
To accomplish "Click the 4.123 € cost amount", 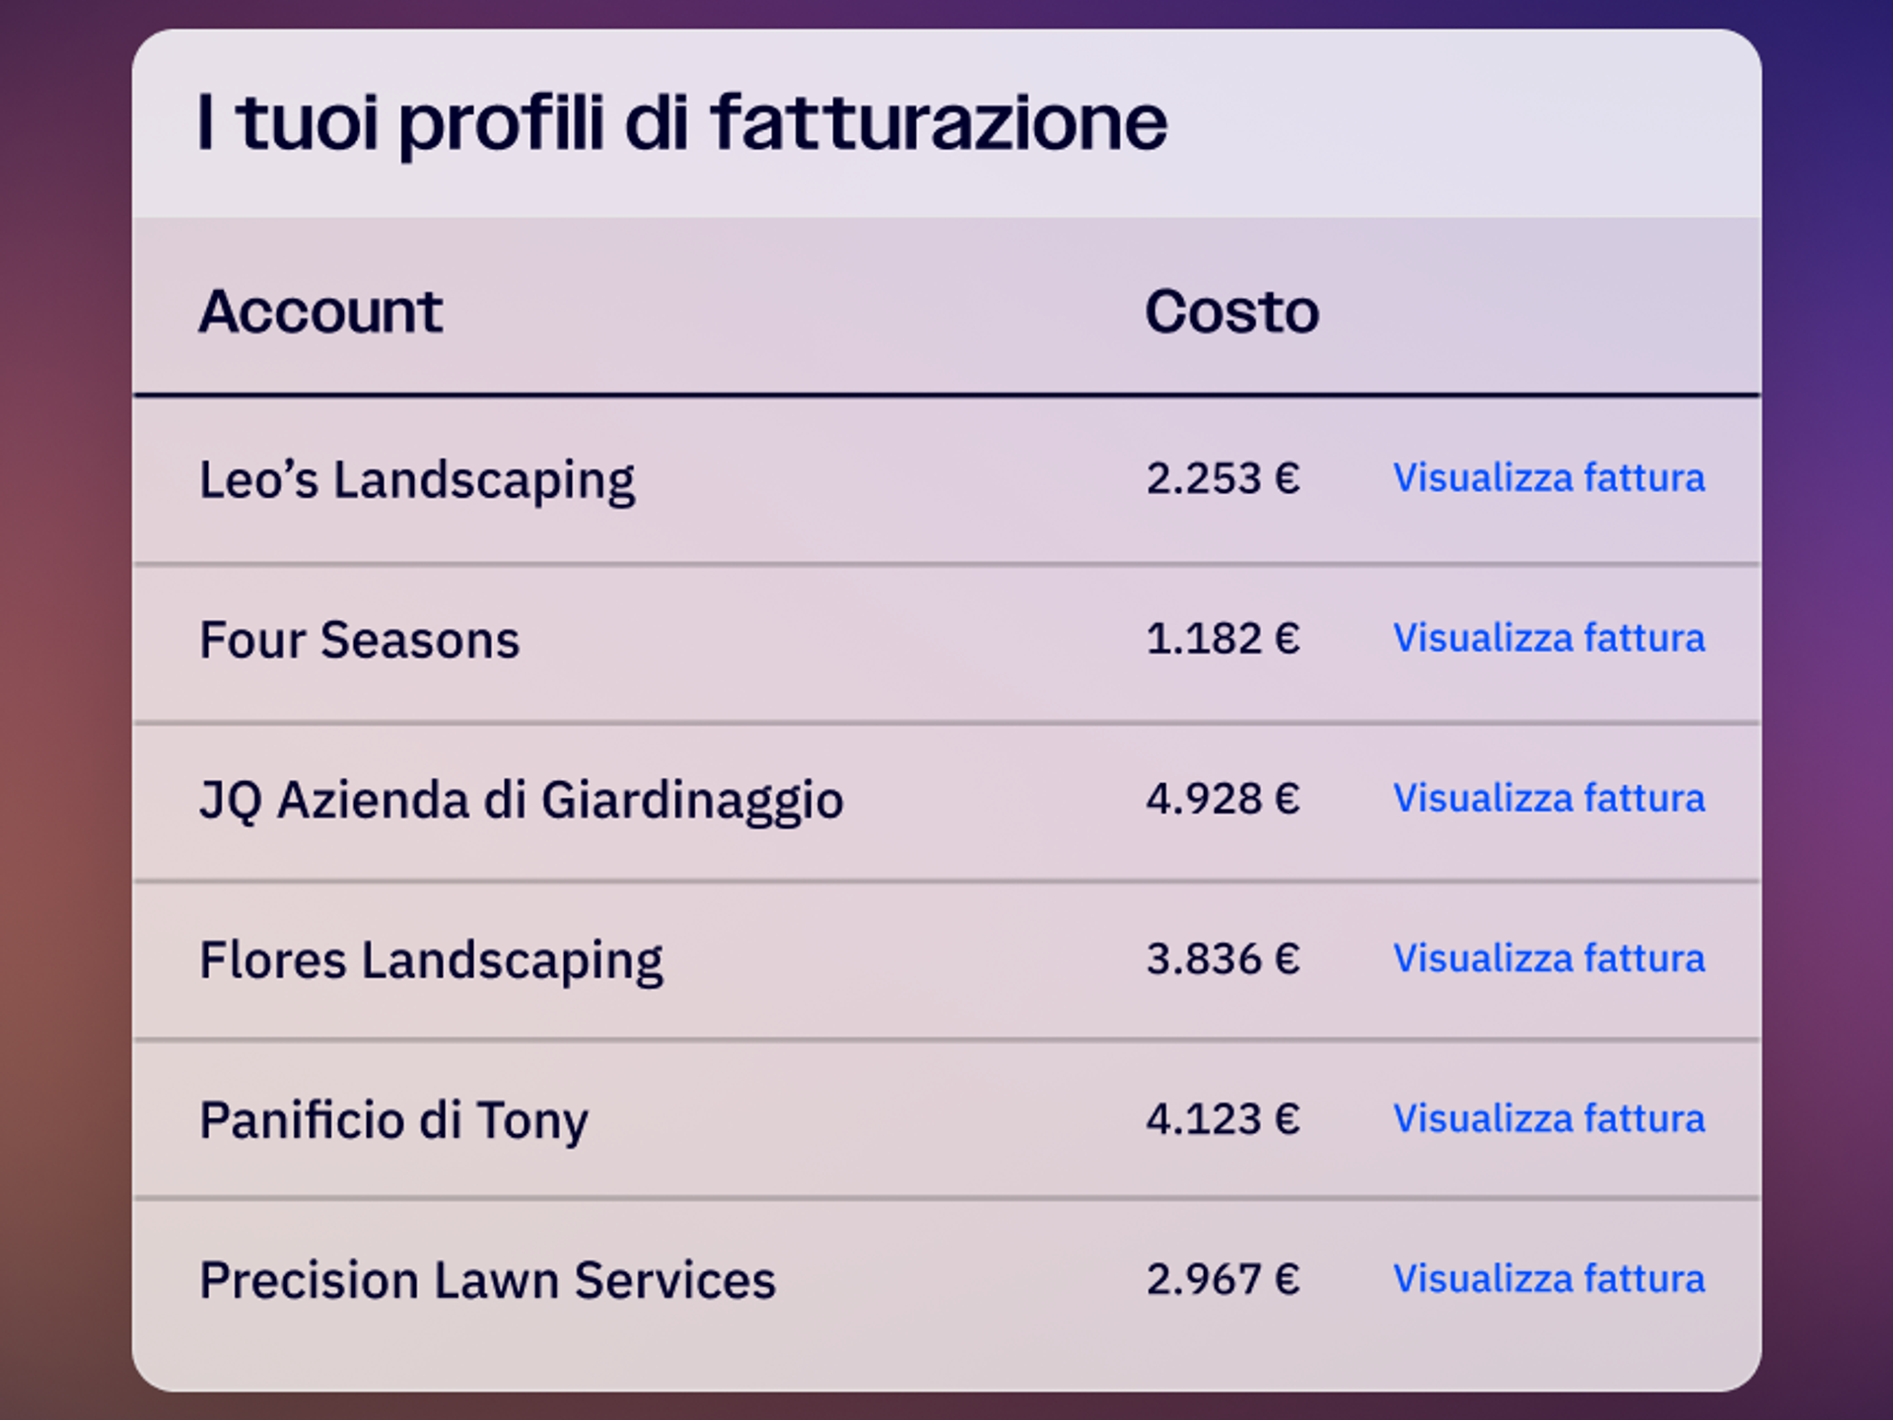I will (x=1223, y=1118).
